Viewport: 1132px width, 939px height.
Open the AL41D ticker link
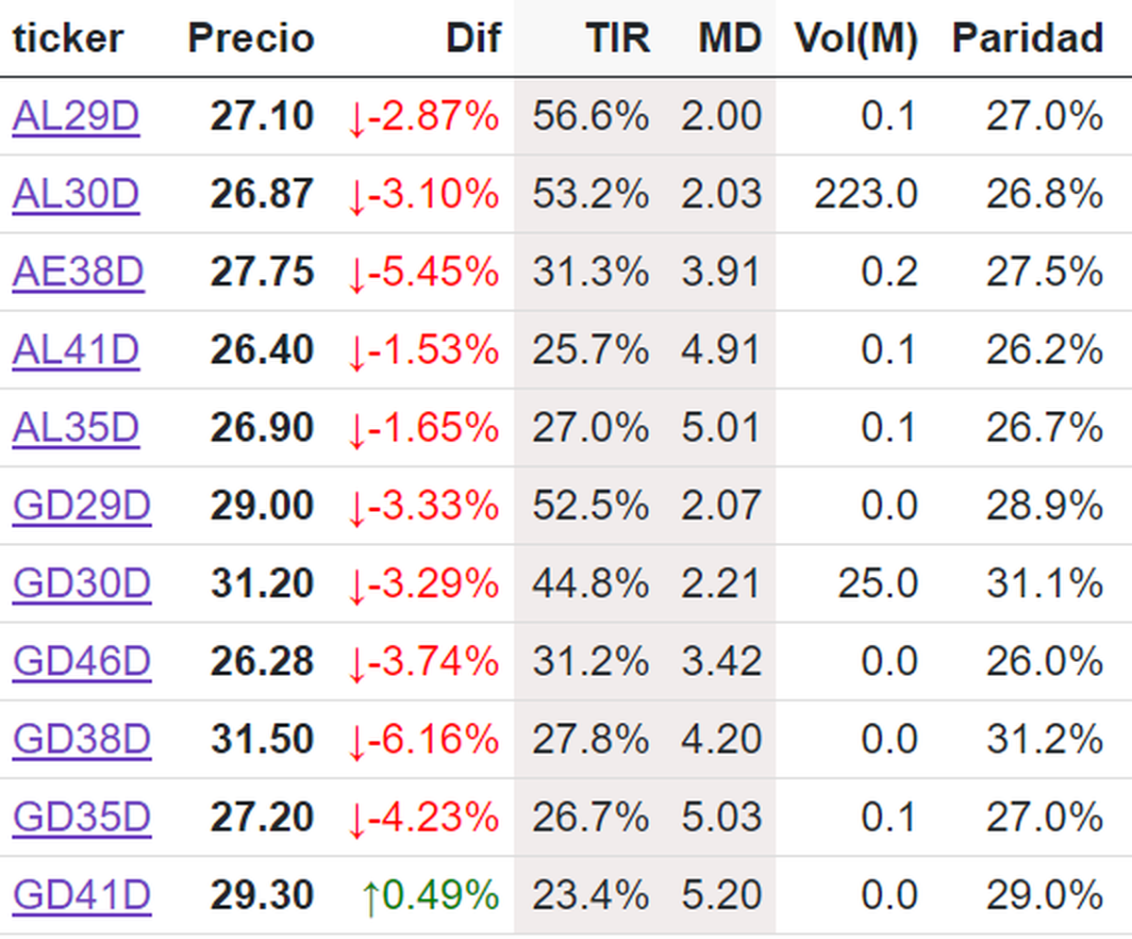click(75, 351)
